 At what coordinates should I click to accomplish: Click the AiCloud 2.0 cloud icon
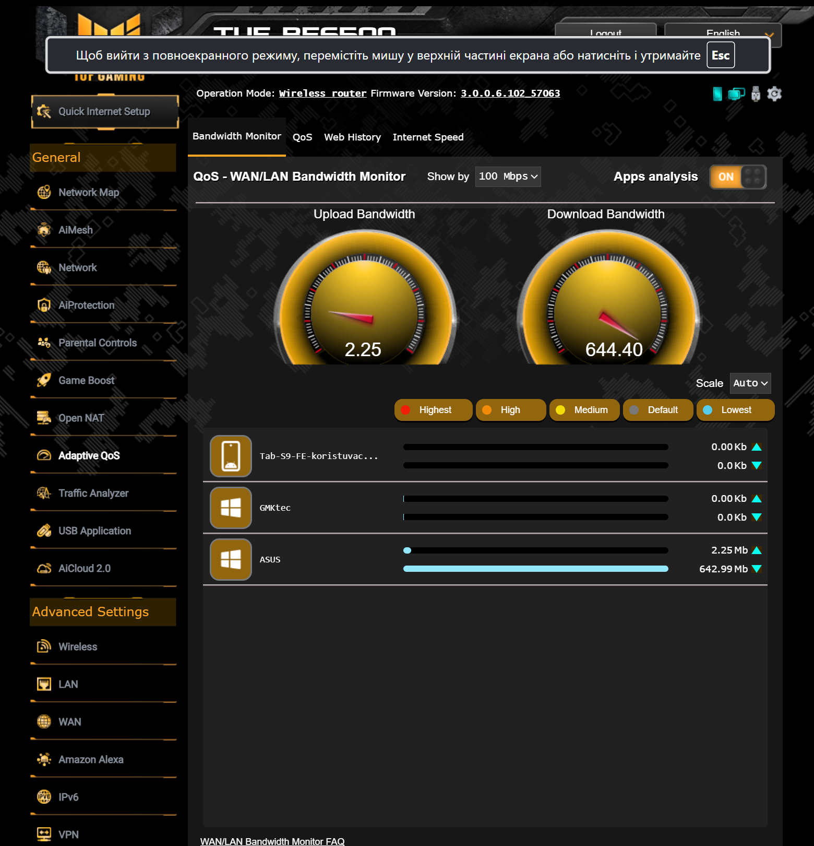pos(44,568)
